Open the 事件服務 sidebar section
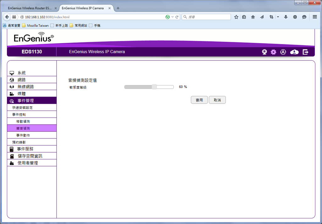The height and width of the screenshot is (224, 322). tap(32, 149)
